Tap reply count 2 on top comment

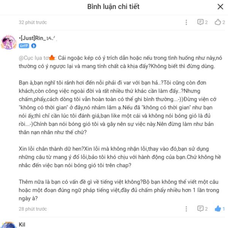point(206,22)
